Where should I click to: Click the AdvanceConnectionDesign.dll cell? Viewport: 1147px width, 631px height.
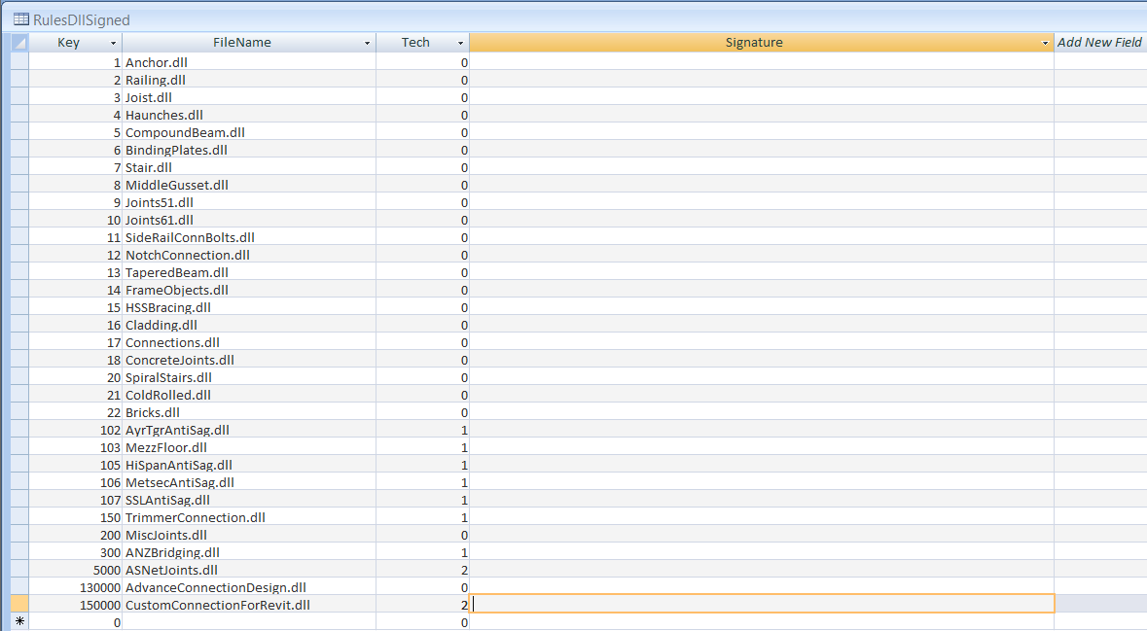pyautogui.click(x=249, y=588)
